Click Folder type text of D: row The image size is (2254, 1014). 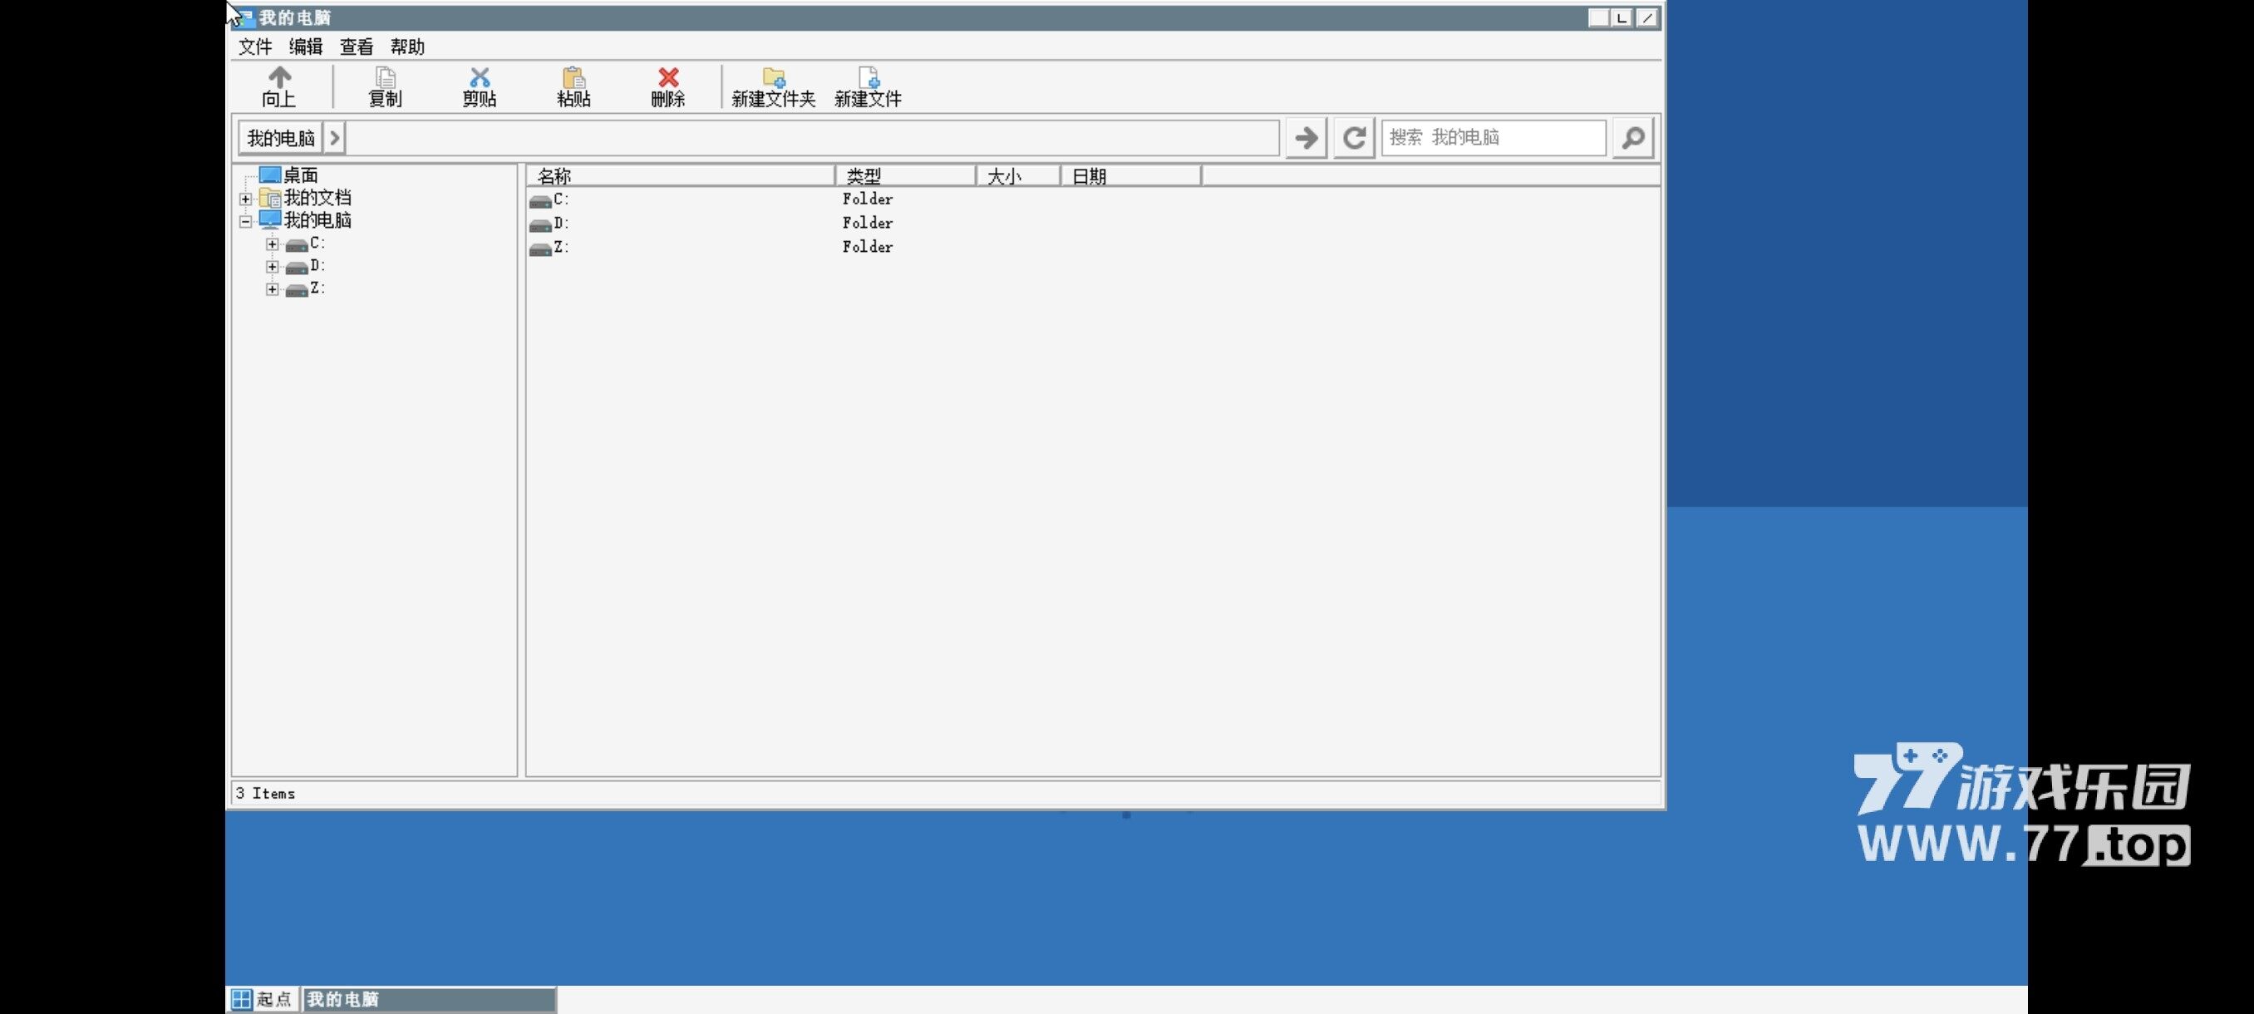[x=867, y=223]
